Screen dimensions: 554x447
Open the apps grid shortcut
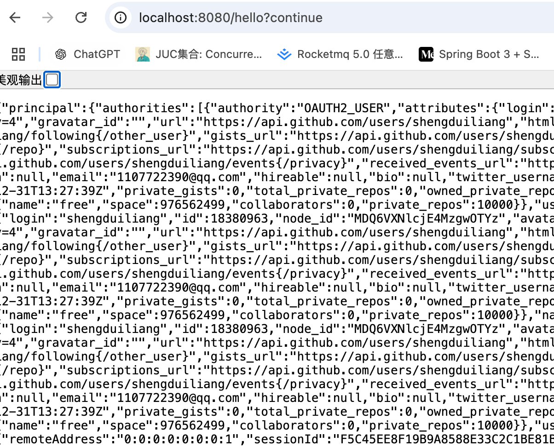(x=18, y=54)
